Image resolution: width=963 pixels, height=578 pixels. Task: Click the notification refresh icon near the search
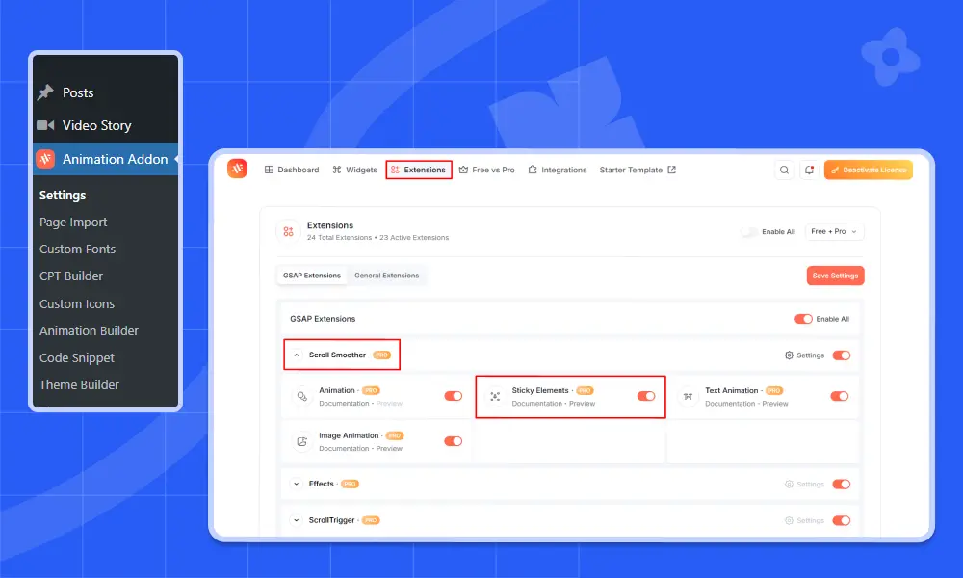pos(807,170)
